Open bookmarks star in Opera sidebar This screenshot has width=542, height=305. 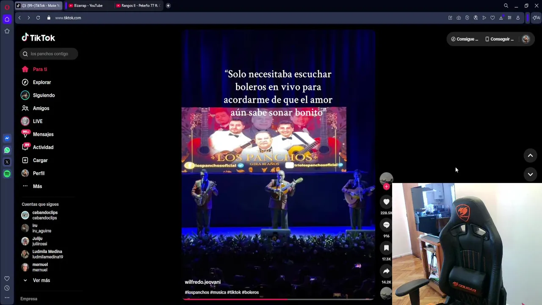pyautogui.click(x=7, y=31)
